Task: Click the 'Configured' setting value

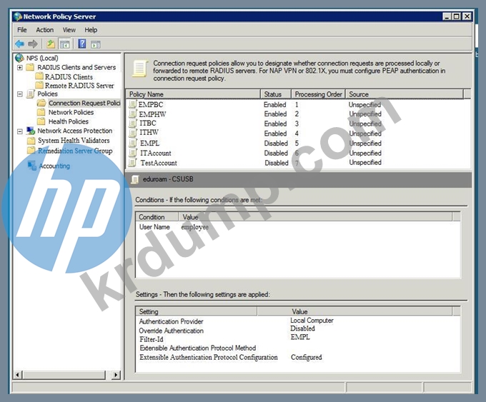Action: pos(306,358)
